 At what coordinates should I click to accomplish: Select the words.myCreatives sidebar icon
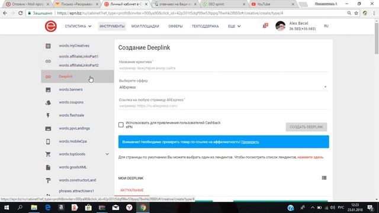48,46
